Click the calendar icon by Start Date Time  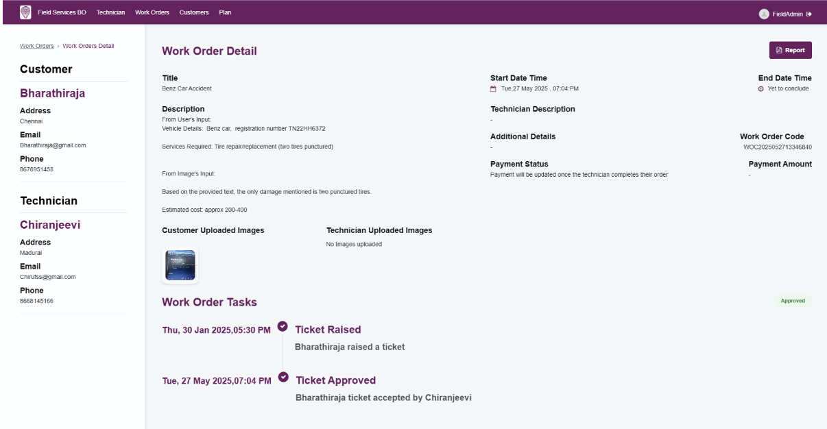493,88
